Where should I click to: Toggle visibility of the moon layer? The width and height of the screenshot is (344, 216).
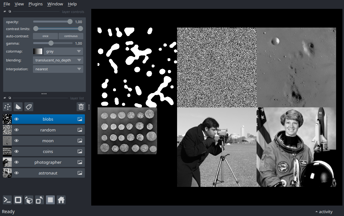[16, 141]
